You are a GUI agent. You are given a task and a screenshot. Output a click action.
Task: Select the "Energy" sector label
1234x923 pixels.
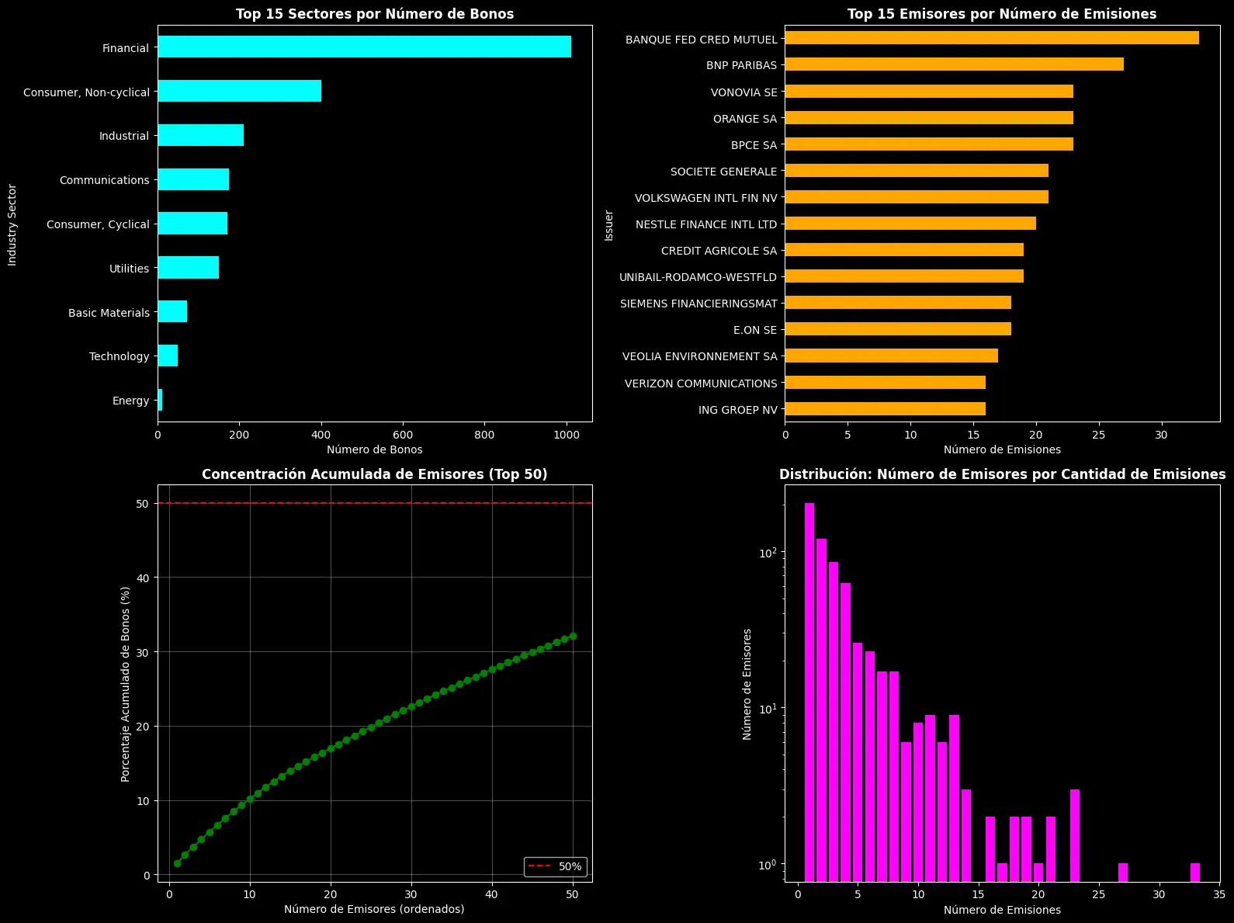pos(130,401)
